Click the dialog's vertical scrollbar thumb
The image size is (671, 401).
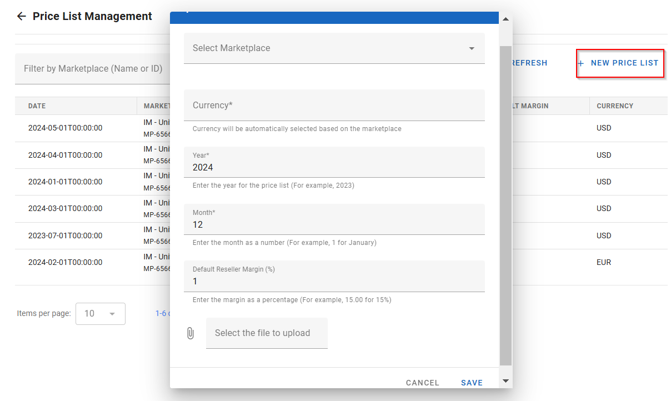[505, 205]
